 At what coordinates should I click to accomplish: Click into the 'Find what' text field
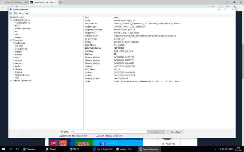[x=110, y=132]
